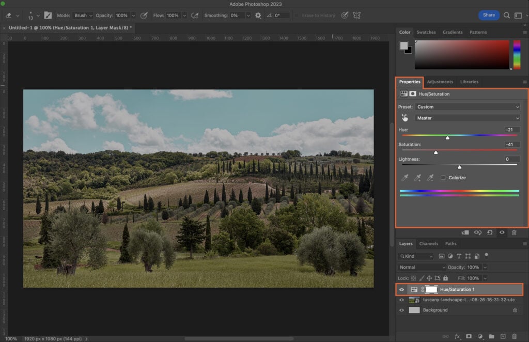Switch to the Channels tab
529x342 pixels.
[429, 243]
